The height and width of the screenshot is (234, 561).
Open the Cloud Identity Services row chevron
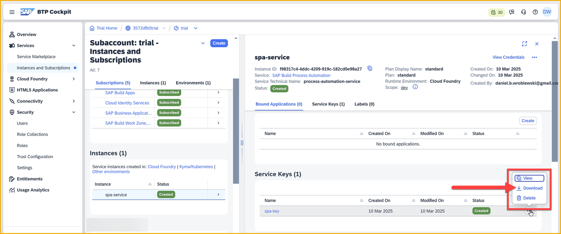[x=218, y=103]
